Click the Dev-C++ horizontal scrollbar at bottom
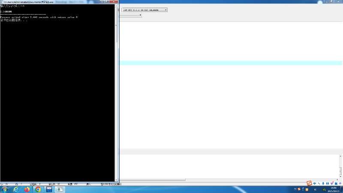343x193 pixels. (x=153, y=180)
